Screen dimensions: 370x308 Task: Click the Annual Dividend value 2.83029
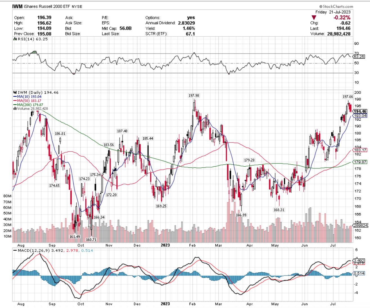click(186, 23)
